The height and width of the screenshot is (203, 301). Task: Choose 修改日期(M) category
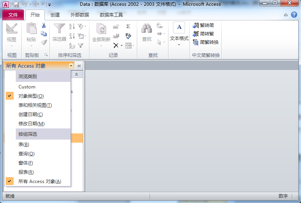tap(38, 123)
